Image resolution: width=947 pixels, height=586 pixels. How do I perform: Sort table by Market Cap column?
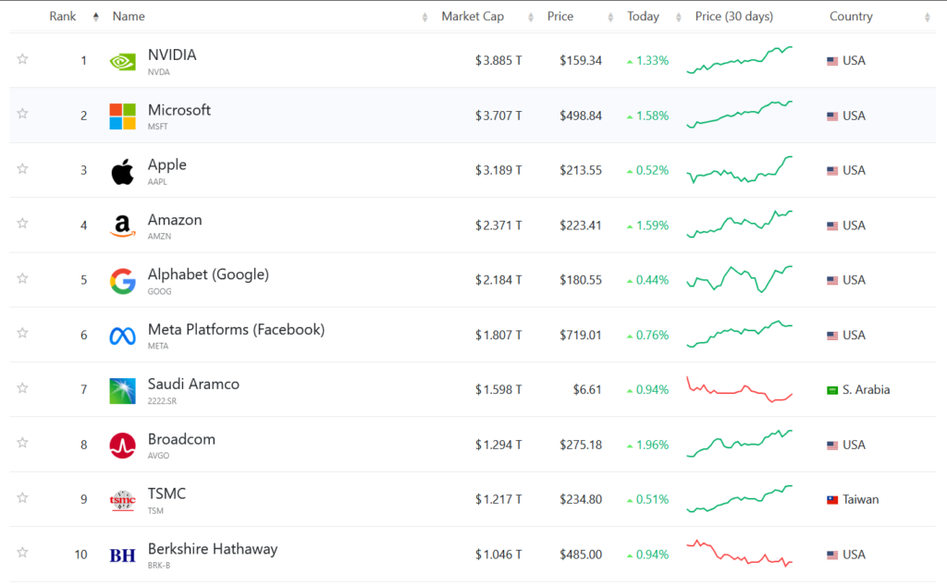pyautogui.click(x=473, y=17)
